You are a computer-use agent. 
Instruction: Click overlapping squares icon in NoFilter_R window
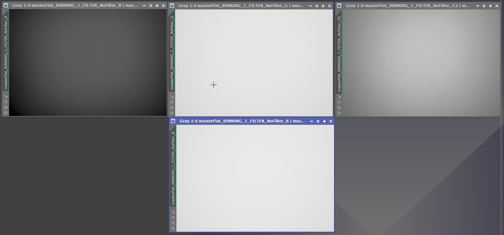click(x=6, y=107)
